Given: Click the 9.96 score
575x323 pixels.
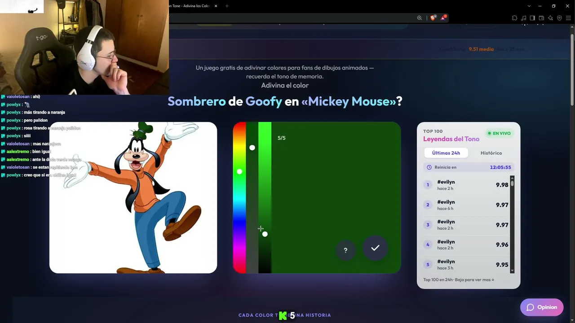Looking at the screenshot, I should 502,244.
